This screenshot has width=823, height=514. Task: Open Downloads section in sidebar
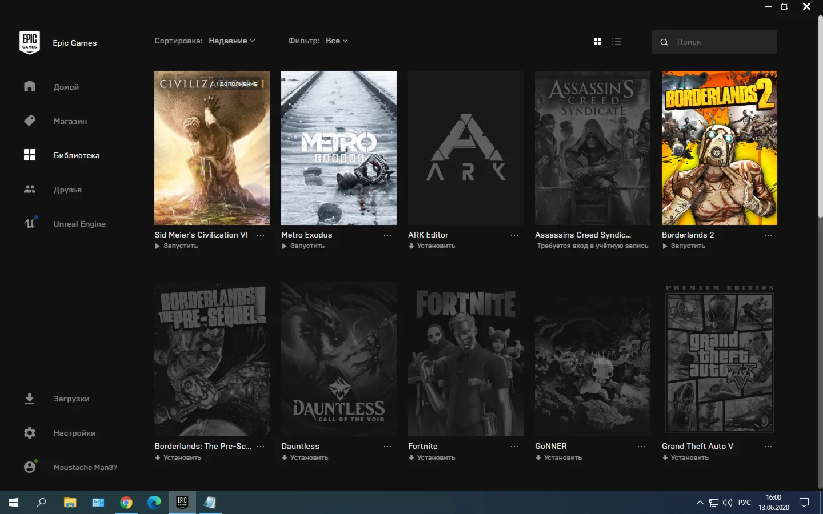click(30, 399)
